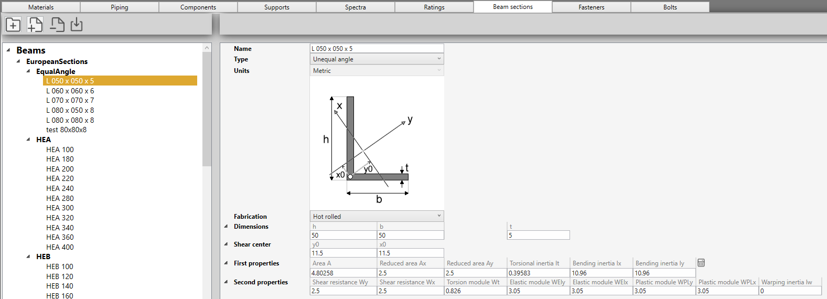827x299 pixels.
Task: Click the y0 shear center field
Action: click(343, 253)
